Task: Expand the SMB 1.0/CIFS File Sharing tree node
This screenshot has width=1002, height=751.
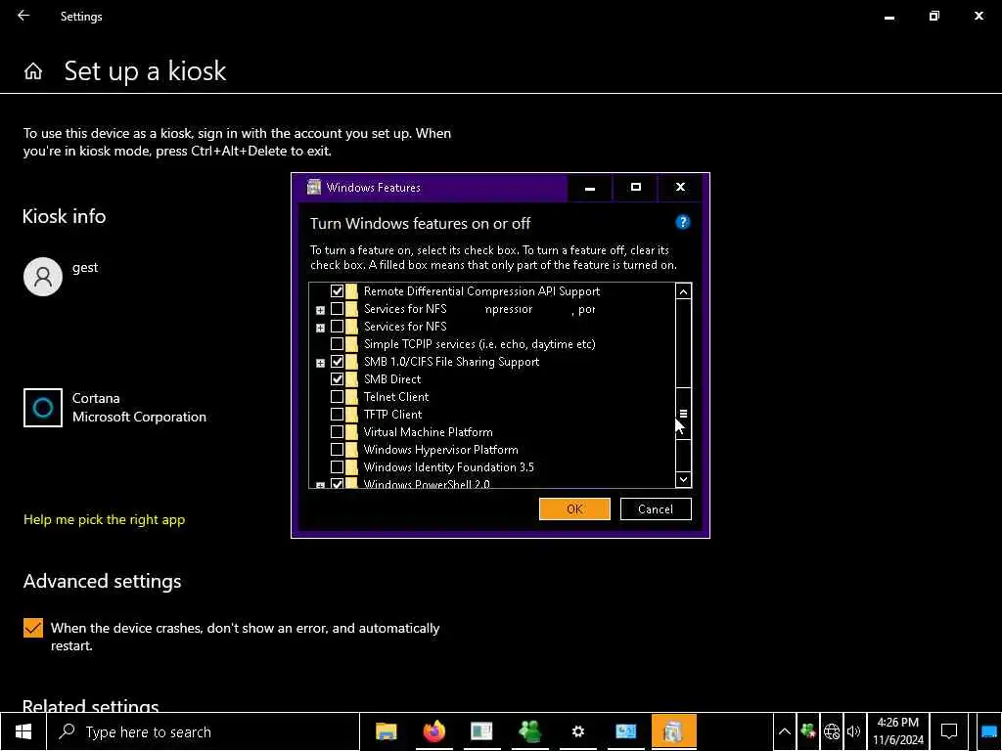Action: pyautogui.click(x=320, y=363)
